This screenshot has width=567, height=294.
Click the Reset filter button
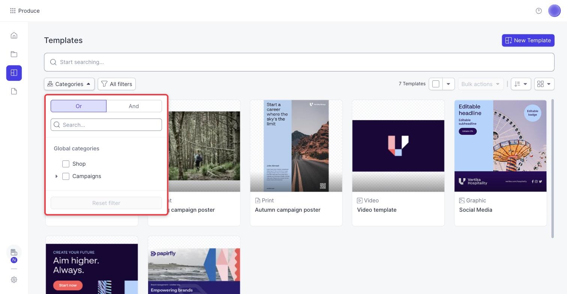tap(106, 203)
